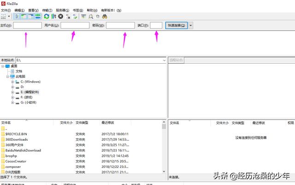Open the 帮助(H) menu

pyautogui.click(x=92, y=10)
